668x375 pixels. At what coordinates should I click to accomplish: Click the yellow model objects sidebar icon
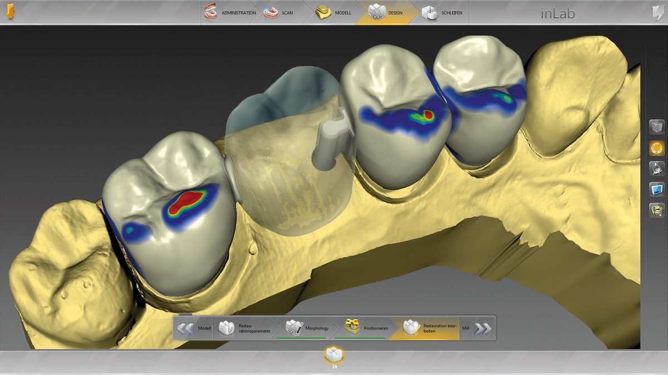tap(657, 210)
